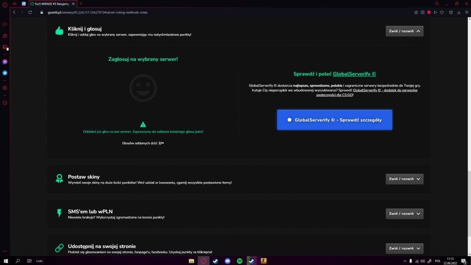The image size is (471, 265).
Task: Close the 5vs5 MIRAGE #3 tab
Action: (73, 4)
